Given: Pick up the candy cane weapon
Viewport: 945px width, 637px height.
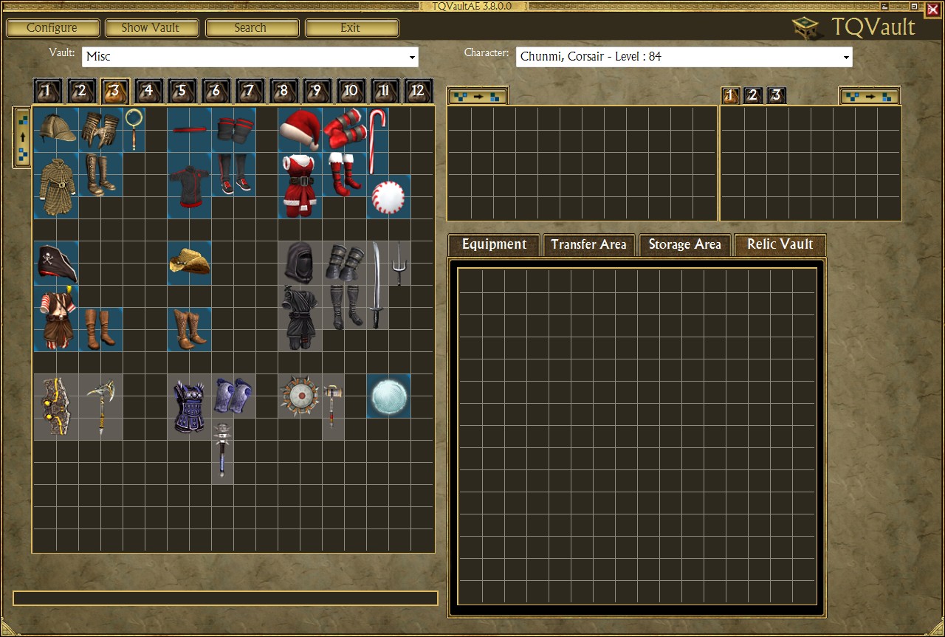Looking at the screenshot, I should tap(377, 141).
